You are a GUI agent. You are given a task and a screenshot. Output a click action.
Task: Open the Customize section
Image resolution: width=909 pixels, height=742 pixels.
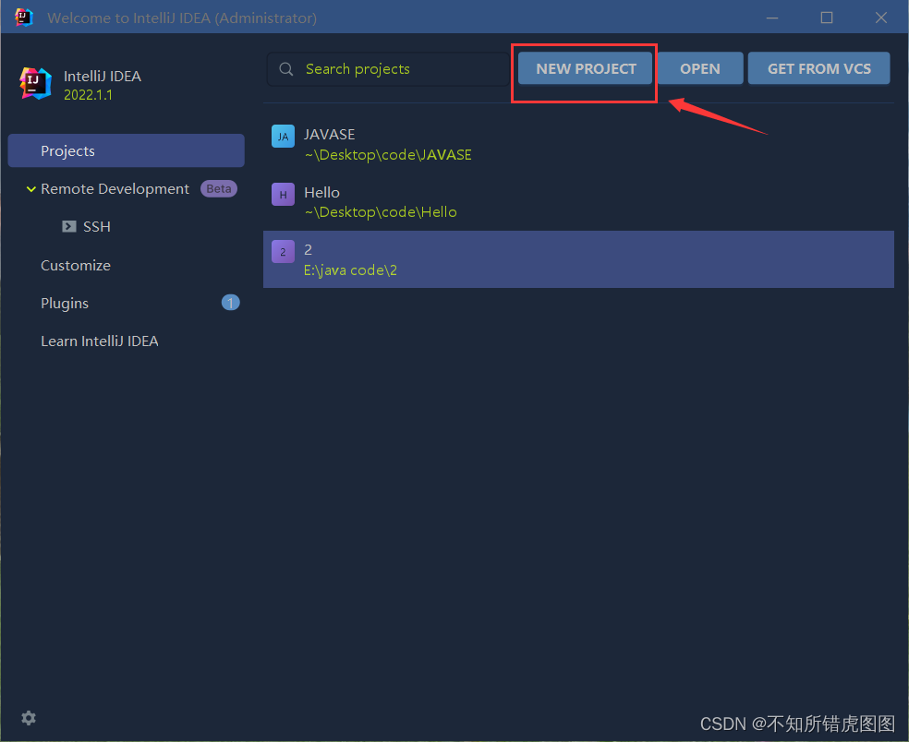pyautogui.click(x=76, y=265)
